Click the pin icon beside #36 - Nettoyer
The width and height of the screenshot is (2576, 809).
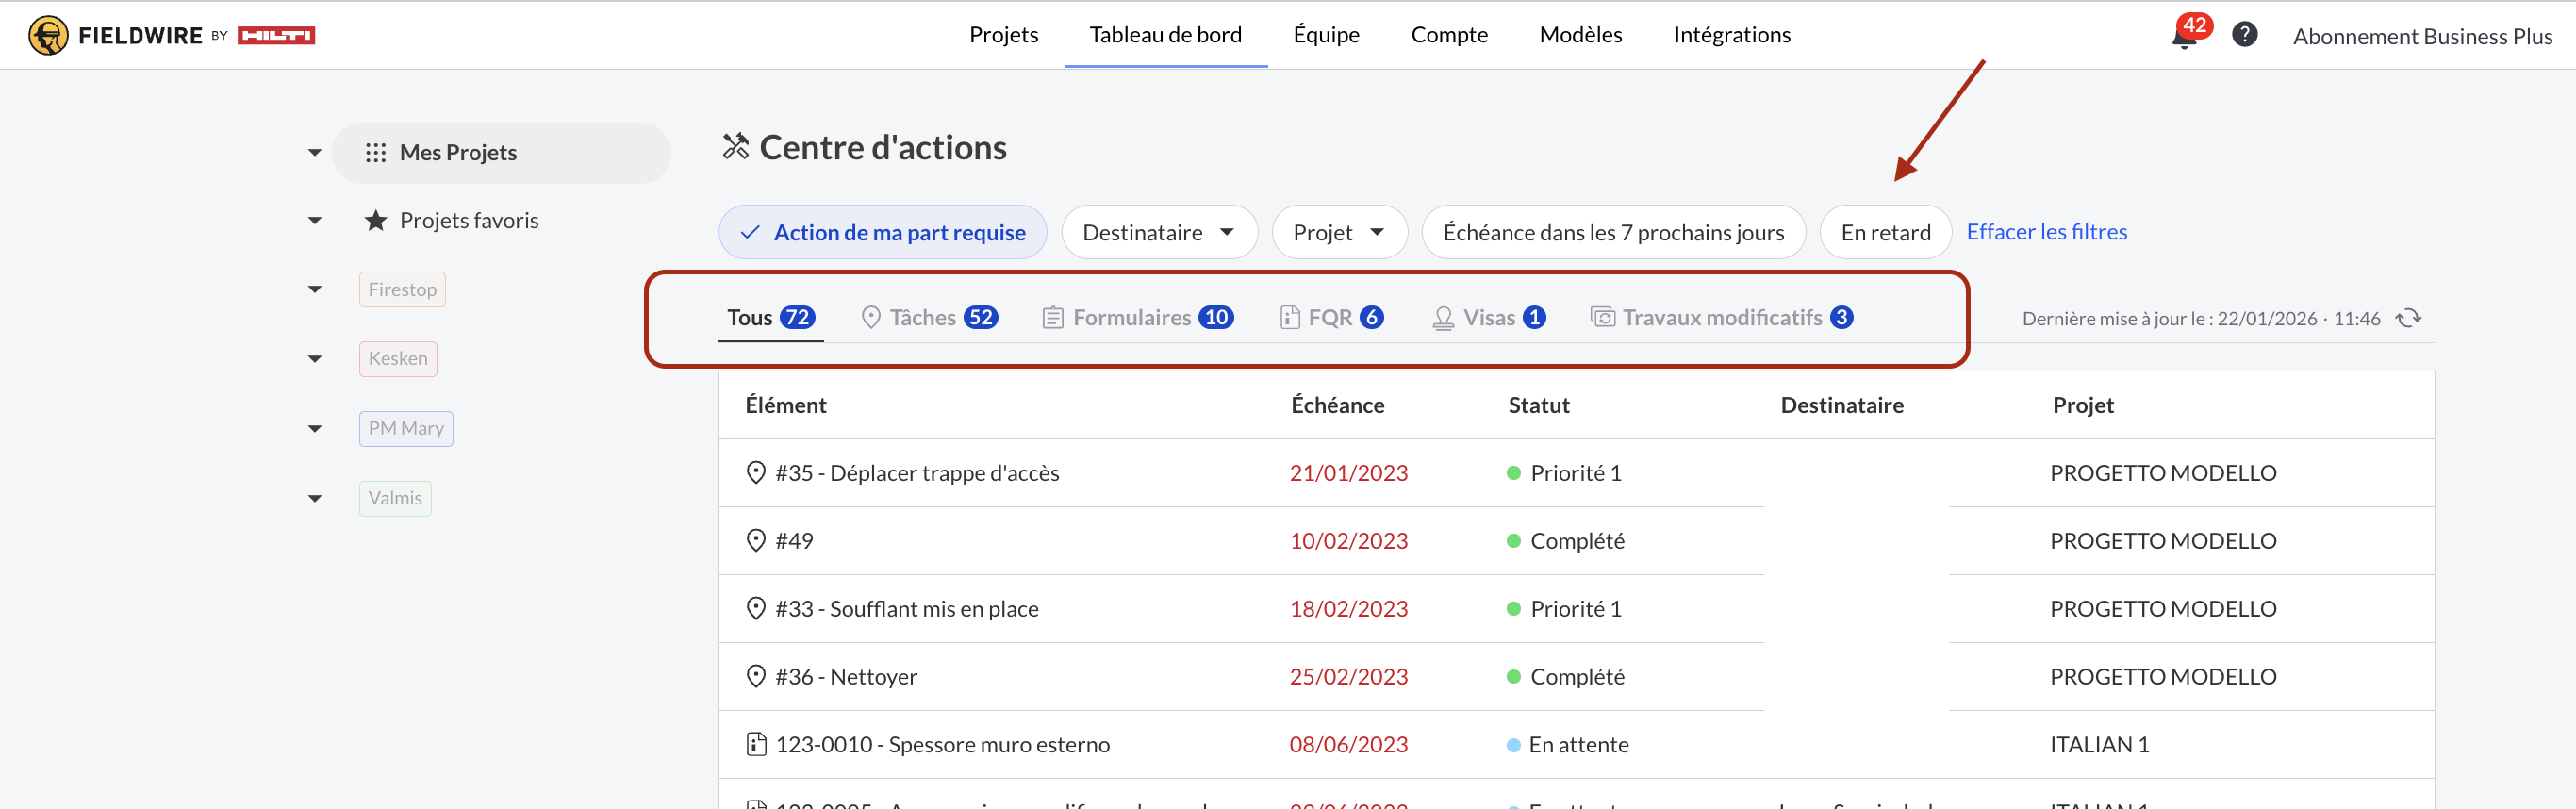[756, 677]
